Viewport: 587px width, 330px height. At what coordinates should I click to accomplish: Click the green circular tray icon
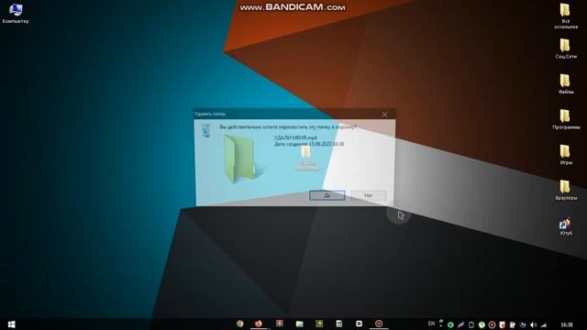[482, 324]
